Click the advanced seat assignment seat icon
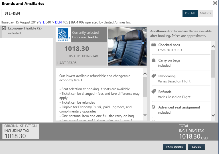Image resolution: width=219 pixels, height=154 pixels. pos(153,107)
